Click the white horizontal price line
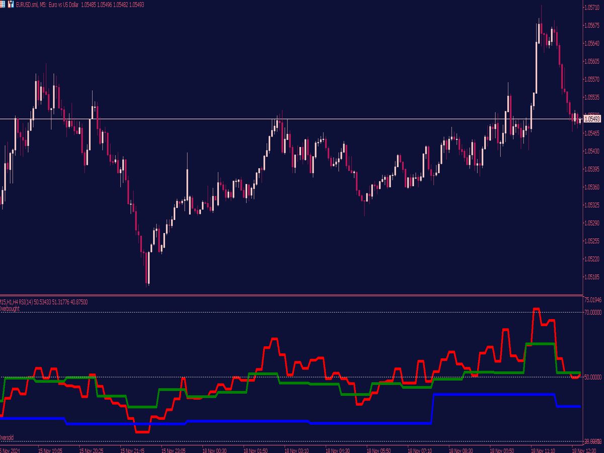The height and width of the screenshot is (453, 604). (x=302, y=118)
